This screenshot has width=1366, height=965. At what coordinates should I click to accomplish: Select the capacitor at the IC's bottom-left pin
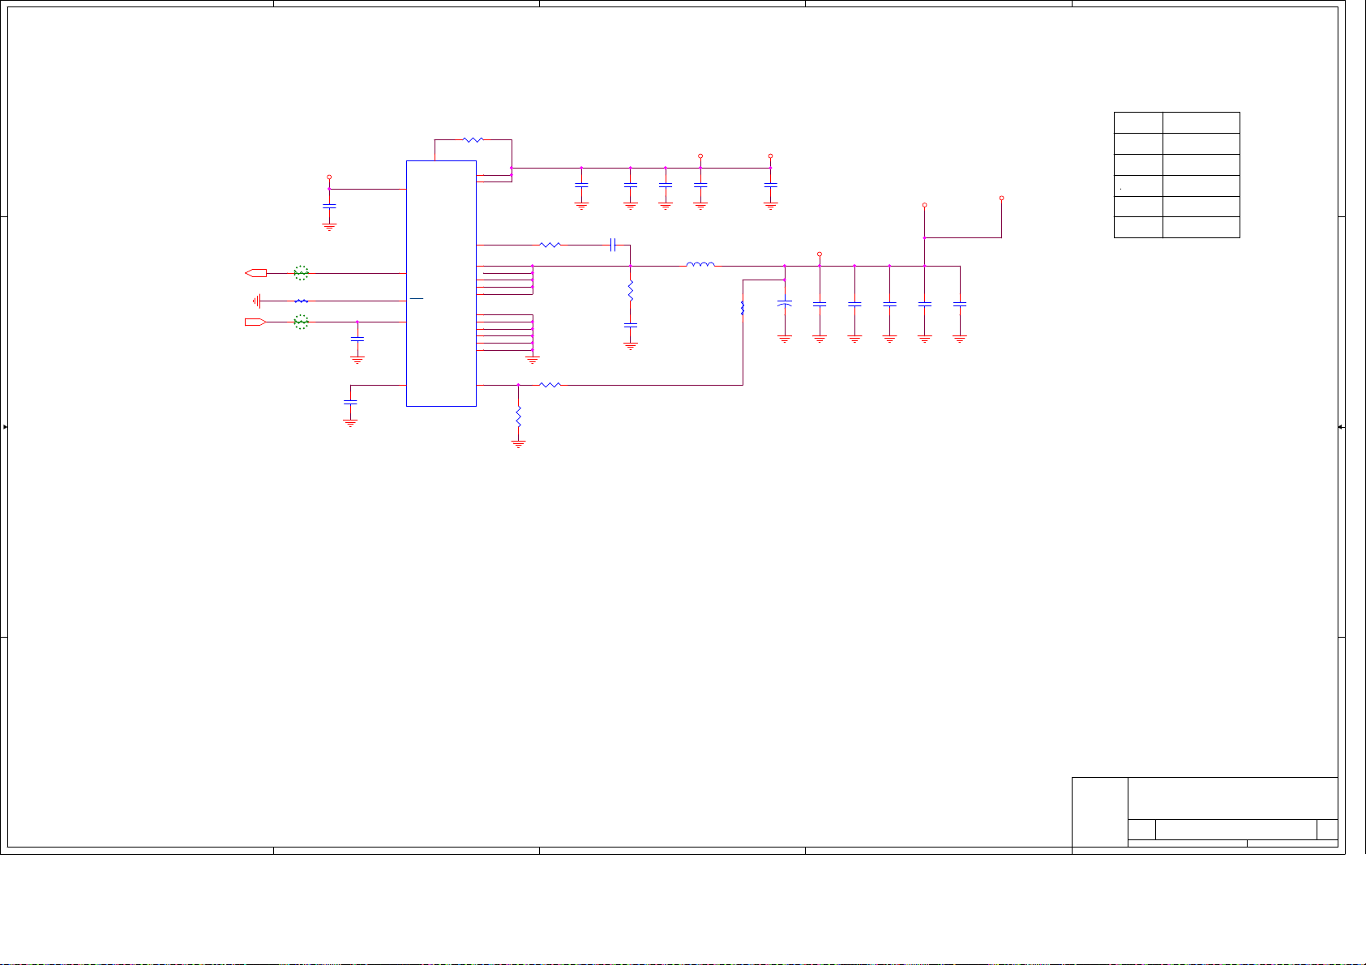[x=350, y=402]
